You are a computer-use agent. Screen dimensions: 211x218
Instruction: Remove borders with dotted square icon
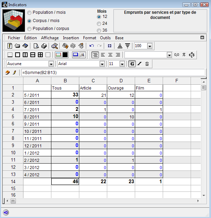[48, 55]
